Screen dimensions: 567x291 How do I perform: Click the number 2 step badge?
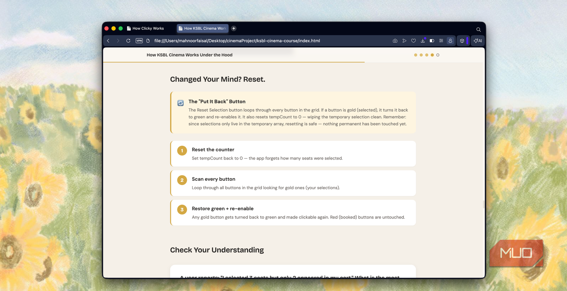(182, 180)
